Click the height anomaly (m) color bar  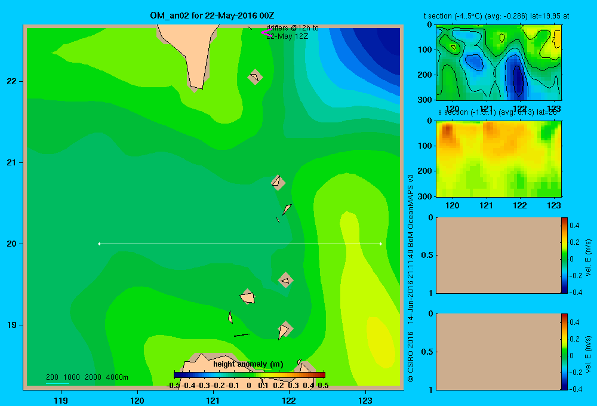[x=250, y=375]
